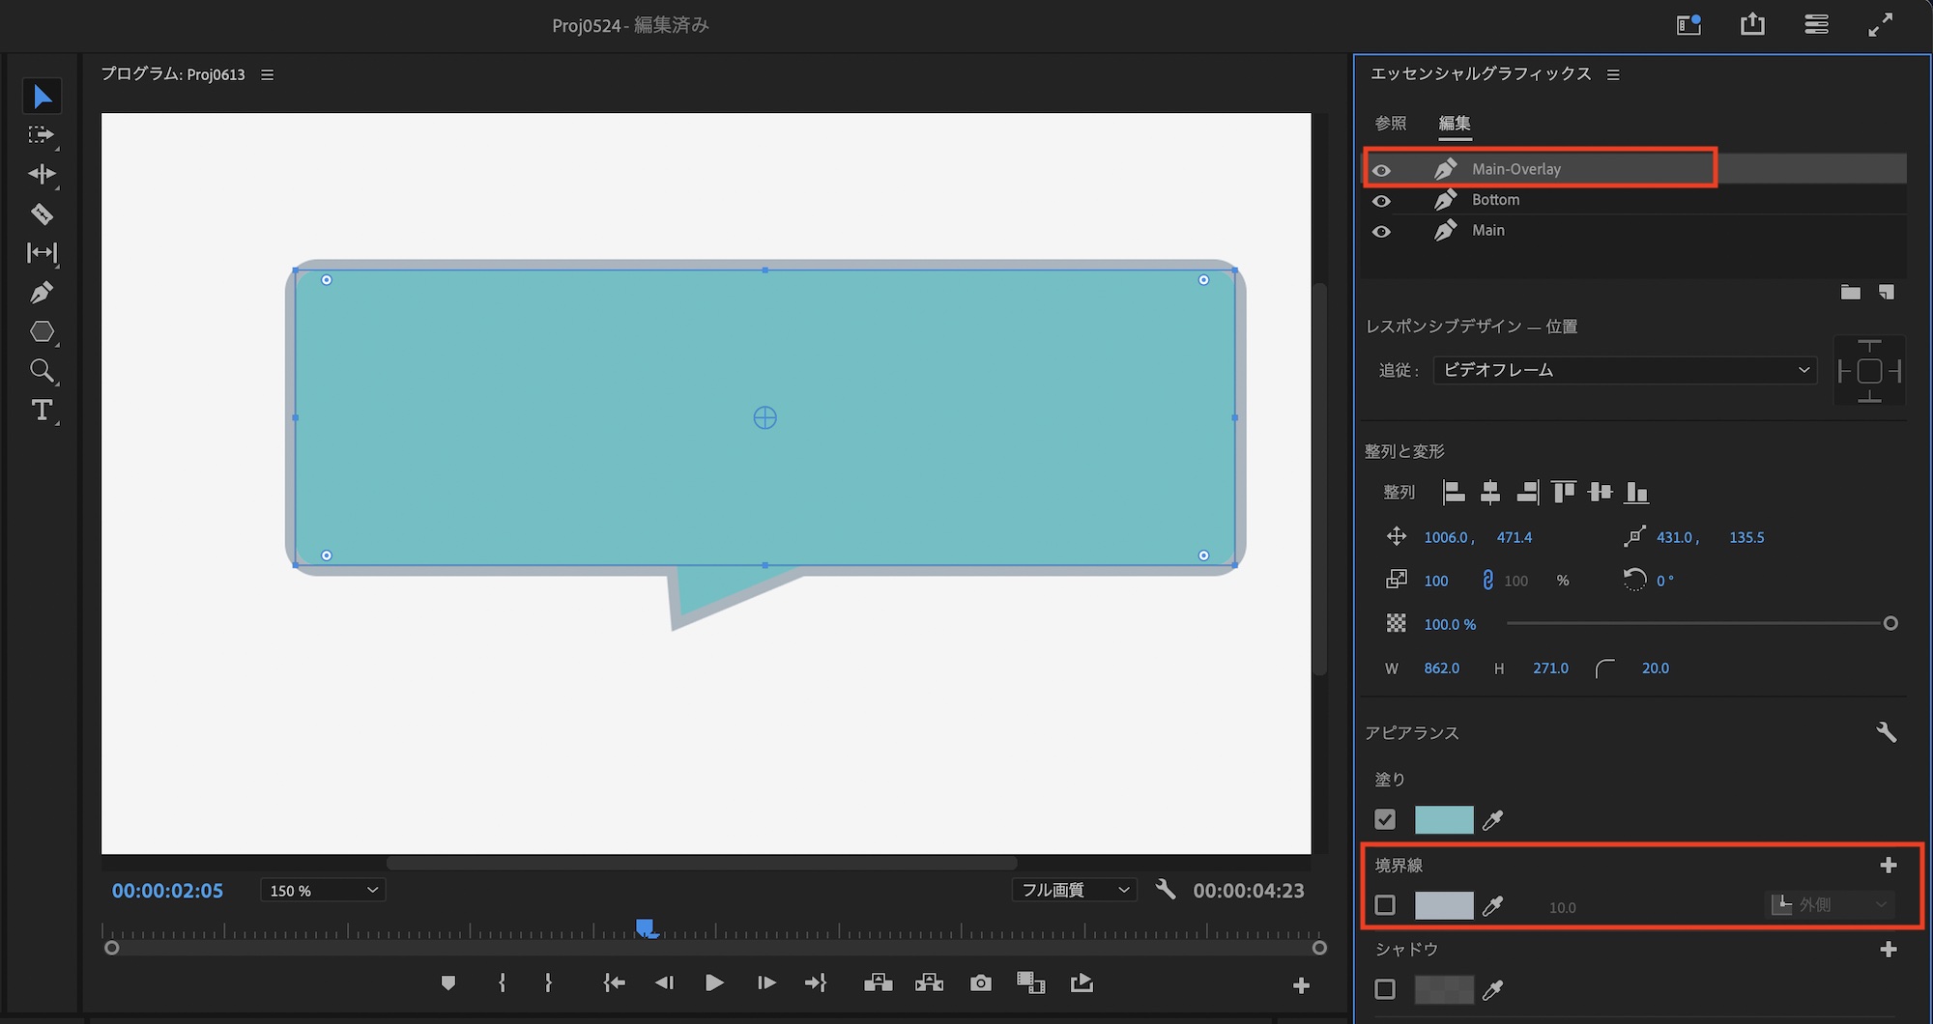Click the teal fill color swatch
The height and width of the screenshot is (1024, 1933).
pos(1444,820)
